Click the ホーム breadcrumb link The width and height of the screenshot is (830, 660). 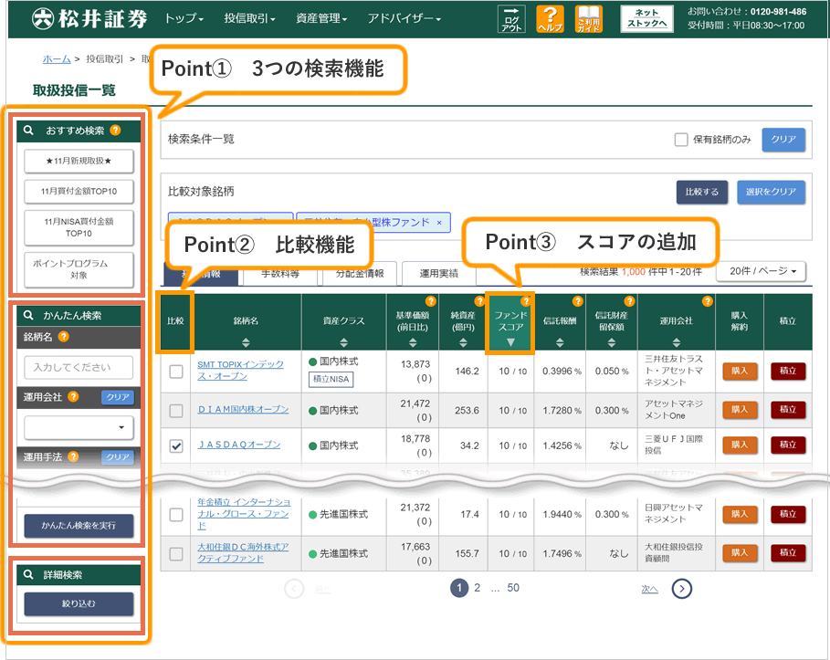pyautogui.click(x=57, y=59)
